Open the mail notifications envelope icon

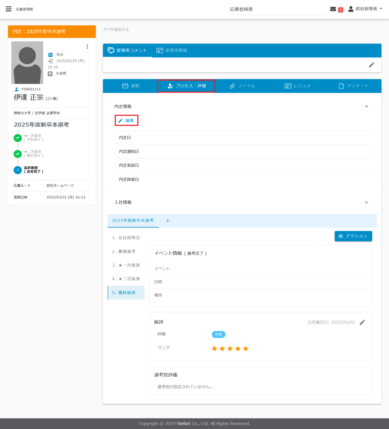333,9
